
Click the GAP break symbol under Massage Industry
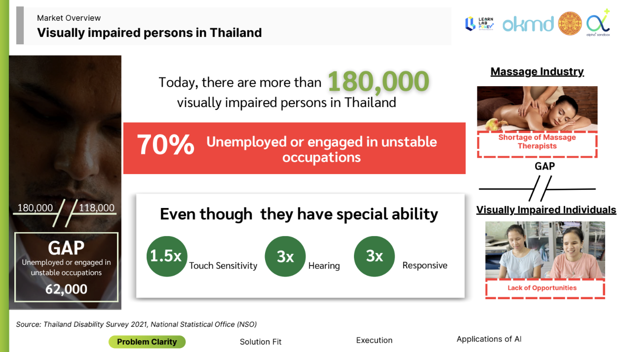537,188
